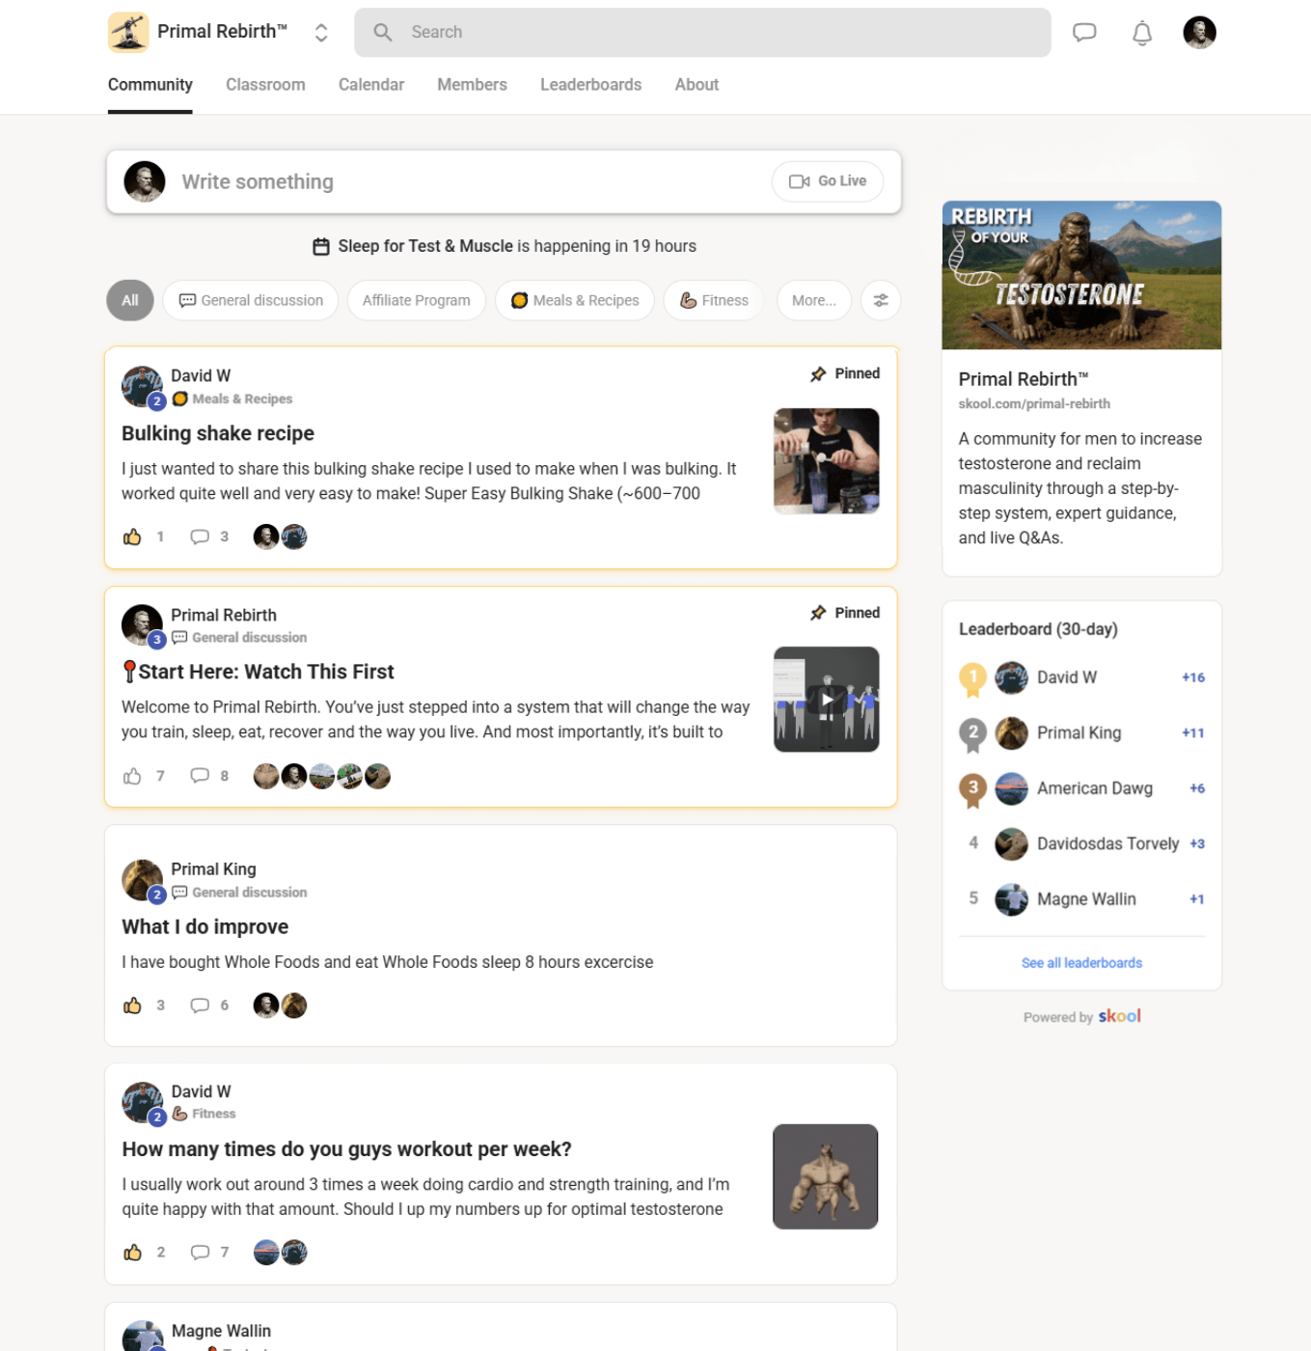1311x1351 pixels.
Task: Open the Members tab
Action: [x=472, y=85]
